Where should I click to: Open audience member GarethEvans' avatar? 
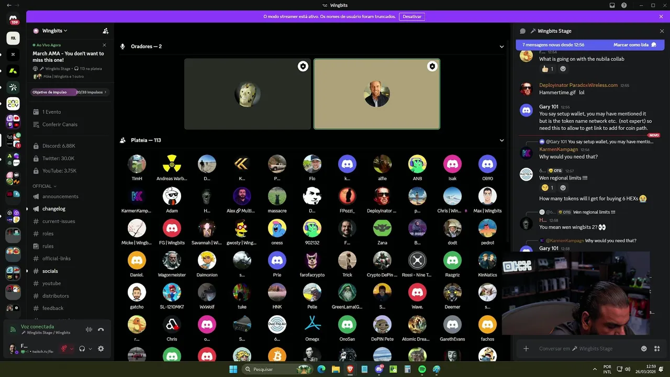tap(452, 325)
